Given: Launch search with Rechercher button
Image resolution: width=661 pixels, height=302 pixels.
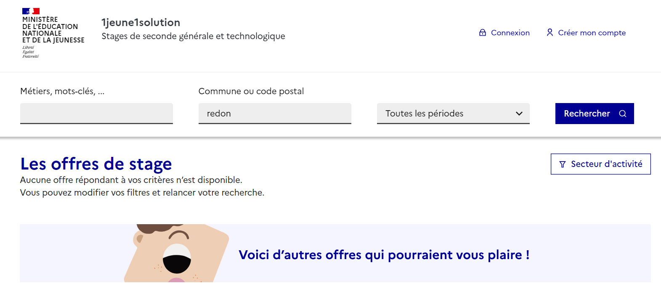Looking at the screenshot, I should (x=595, y=114).
